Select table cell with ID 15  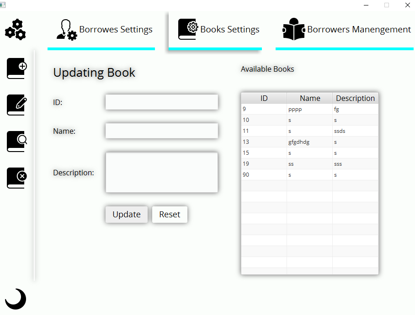(x=264, y=153)
